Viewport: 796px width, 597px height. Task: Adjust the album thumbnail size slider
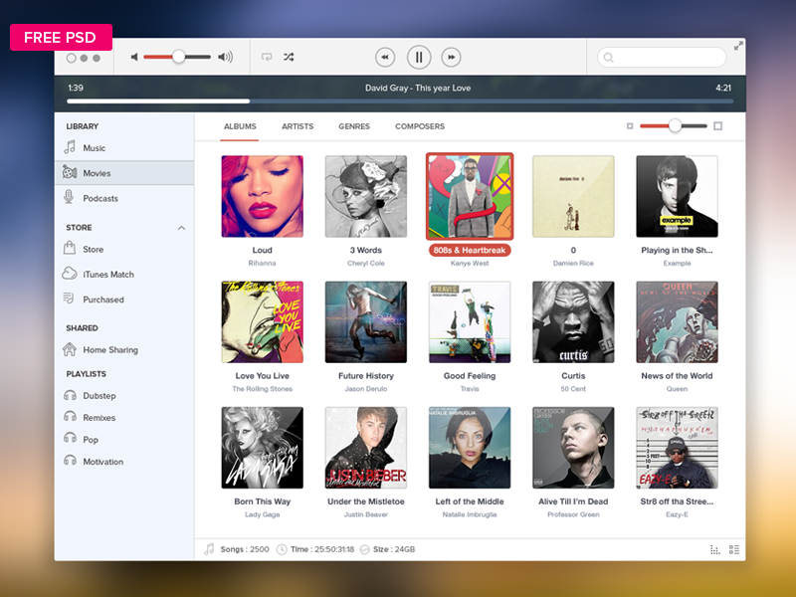[x=675, y=125]
